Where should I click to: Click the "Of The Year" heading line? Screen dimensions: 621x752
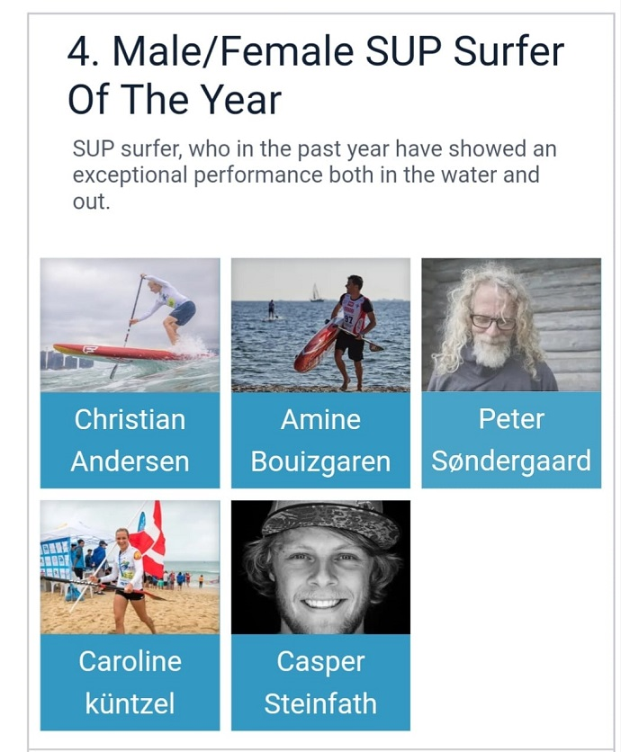(175, 100)
